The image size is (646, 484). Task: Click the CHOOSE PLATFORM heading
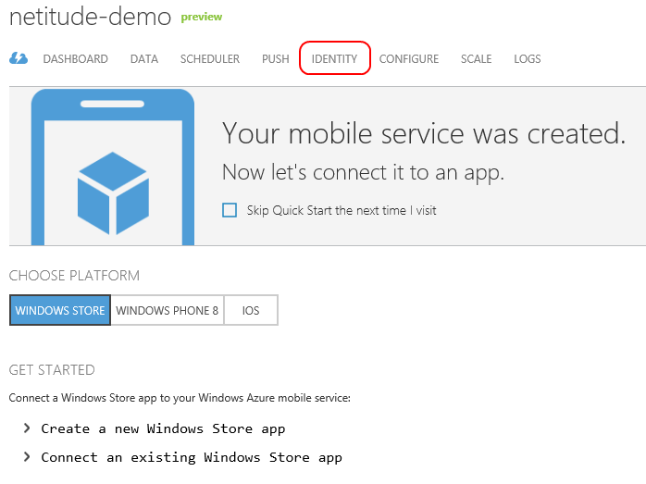pyautogui.click(x=74, y=275)
